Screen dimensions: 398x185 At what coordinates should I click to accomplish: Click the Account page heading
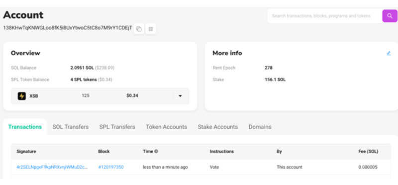(x=23, y=15)
